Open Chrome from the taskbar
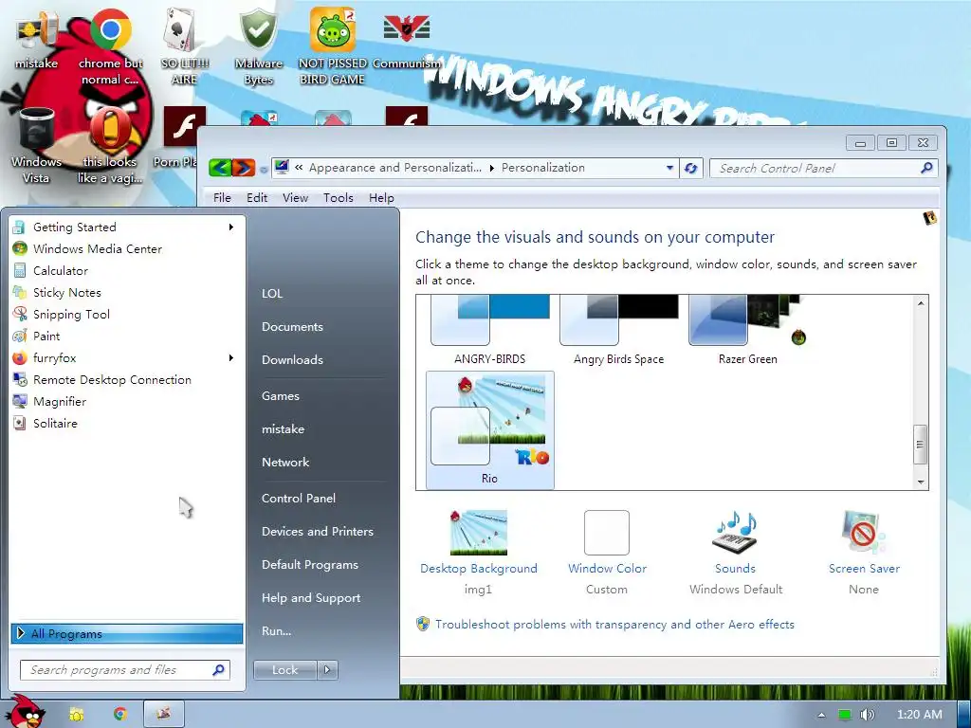Viewport: 971px width, 728px height. pos(119,715)
